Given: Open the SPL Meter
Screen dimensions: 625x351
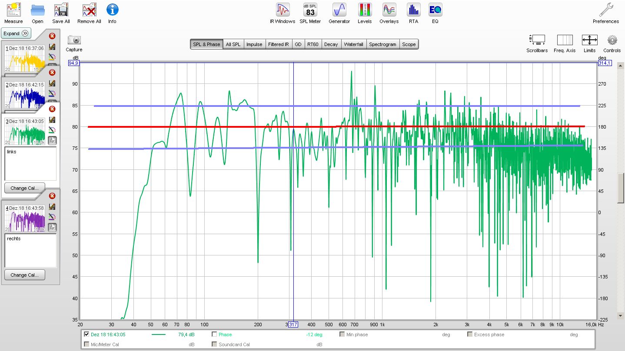Looking at the screenshot, I should (310, 13).
